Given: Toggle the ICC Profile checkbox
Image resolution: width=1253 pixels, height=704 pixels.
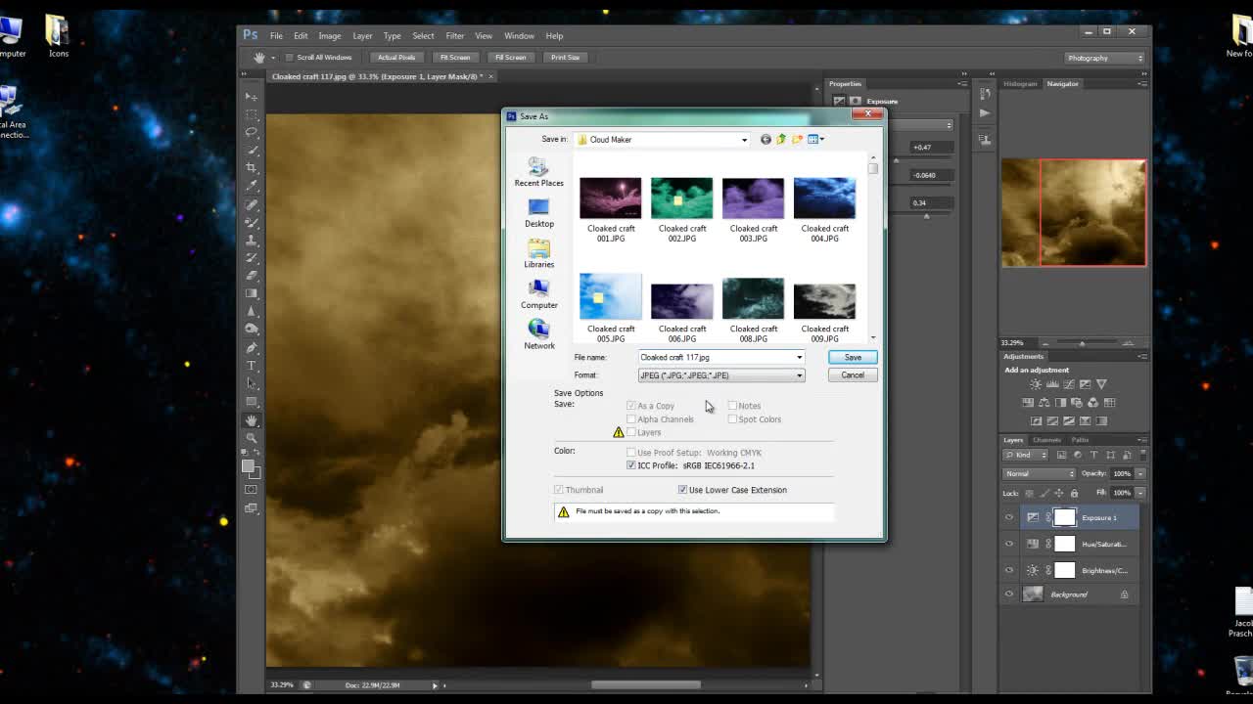Looking at the screenshot, I should pos(631,465).
